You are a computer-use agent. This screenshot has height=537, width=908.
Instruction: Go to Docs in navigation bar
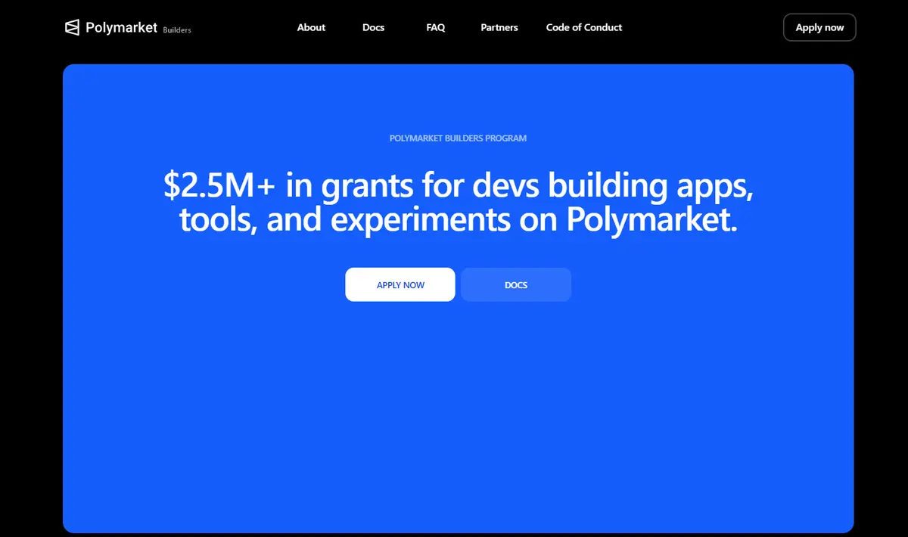pos(373,27)
